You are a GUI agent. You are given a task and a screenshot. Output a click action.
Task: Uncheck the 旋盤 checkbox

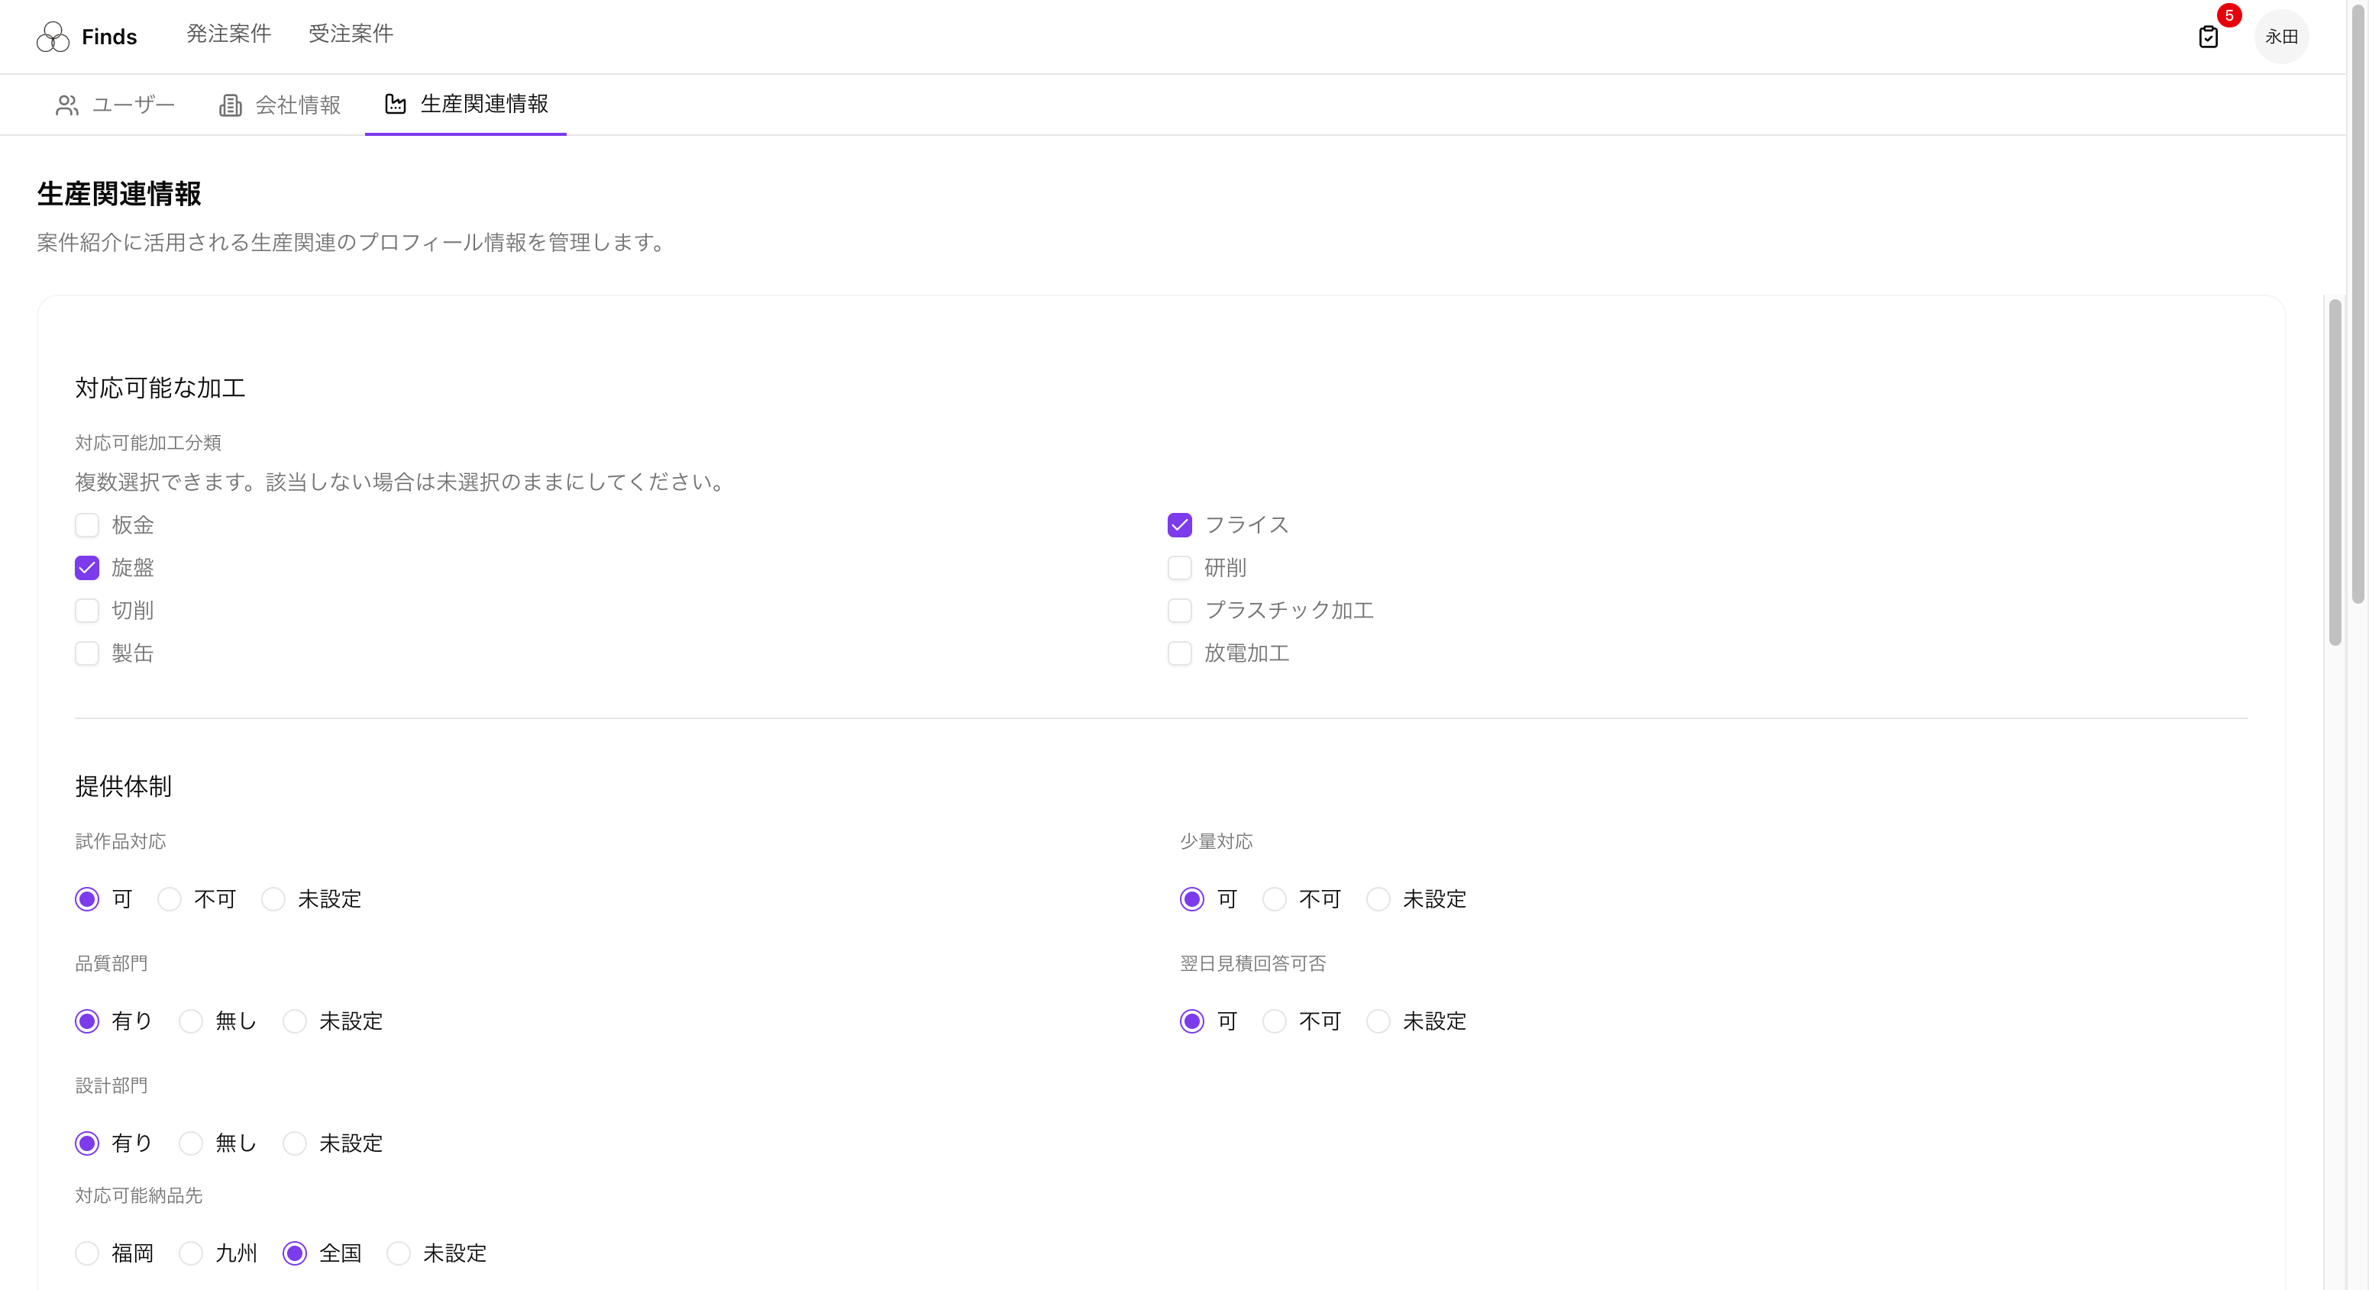click(x=86, y=567)
